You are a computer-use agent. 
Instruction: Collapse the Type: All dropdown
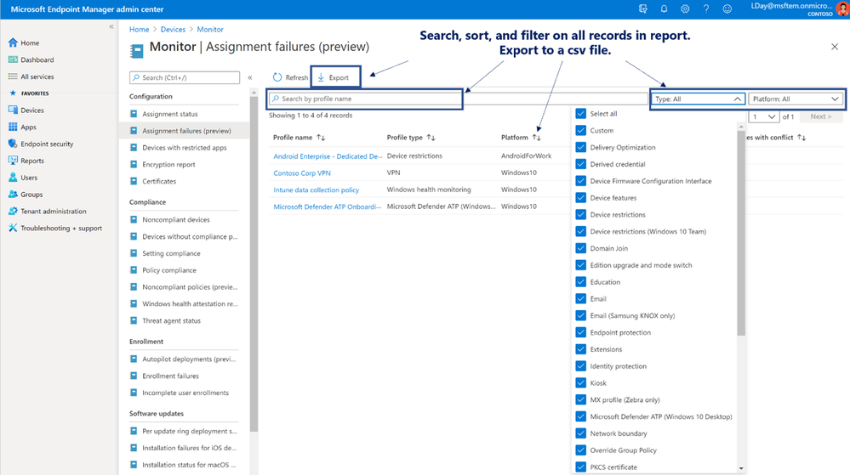click(698, 99)
